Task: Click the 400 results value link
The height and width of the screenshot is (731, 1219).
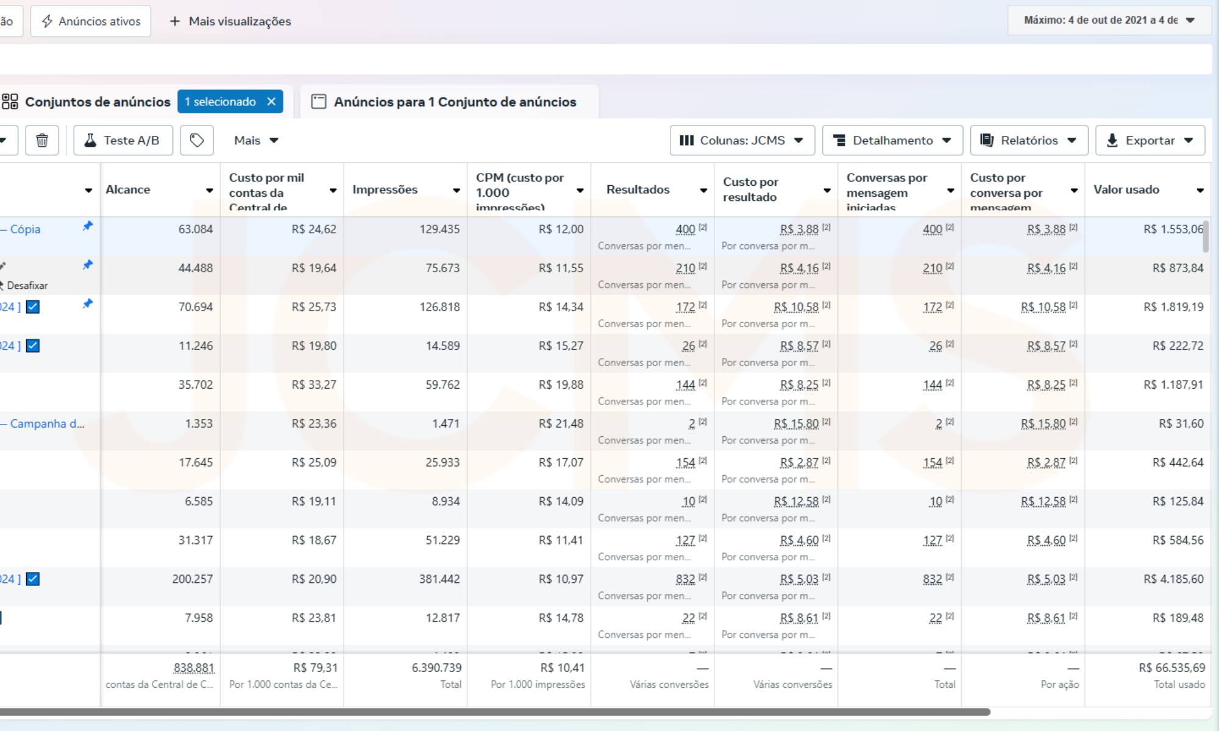Action: (685, 230)
